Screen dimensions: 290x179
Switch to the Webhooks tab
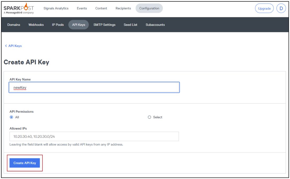point(36,25)
